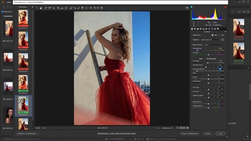Open the Camera Raw preferences icon

[x=91, y=8]
